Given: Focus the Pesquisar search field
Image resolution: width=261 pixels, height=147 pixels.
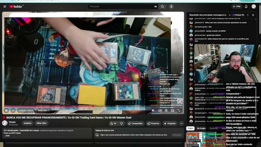Looking at the screenshot, I should 121,7.
